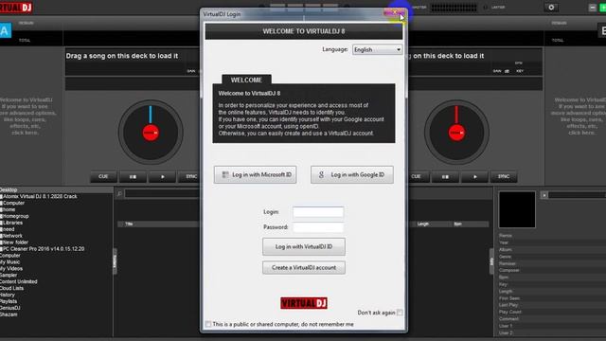Click deck A letter badge
Viewport: 606px width, 341px height.
coord(6,30)
